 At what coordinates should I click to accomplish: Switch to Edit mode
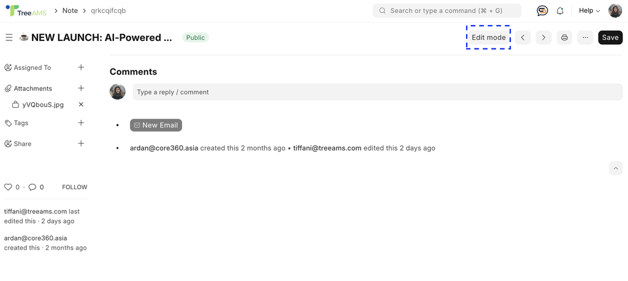pyautogui.click(x=488, y=37)
